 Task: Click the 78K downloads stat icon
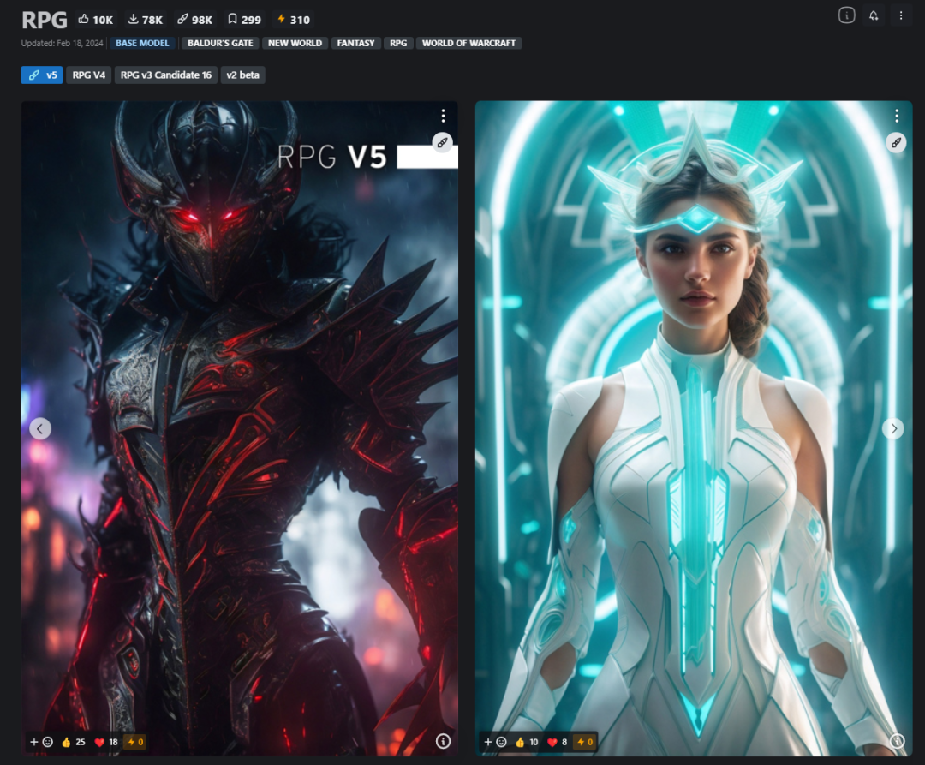pyautogui.click(x=145, y=20)
